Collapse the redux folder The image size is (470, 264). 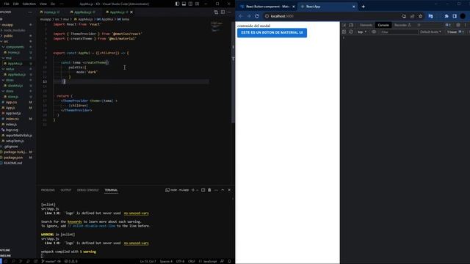(10, 69)
